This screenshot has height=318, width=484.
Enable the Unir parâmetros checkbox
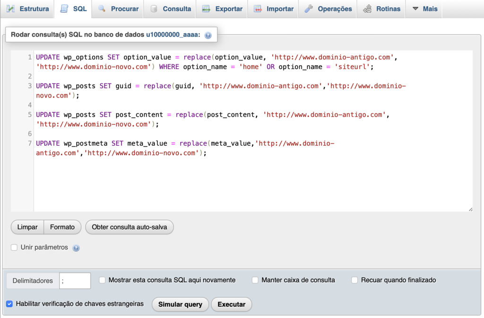click(14, 247)
